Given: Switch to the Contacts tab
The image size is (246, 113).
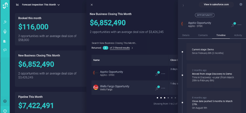Looking at the screenshot, I should [x=203, y=35].
